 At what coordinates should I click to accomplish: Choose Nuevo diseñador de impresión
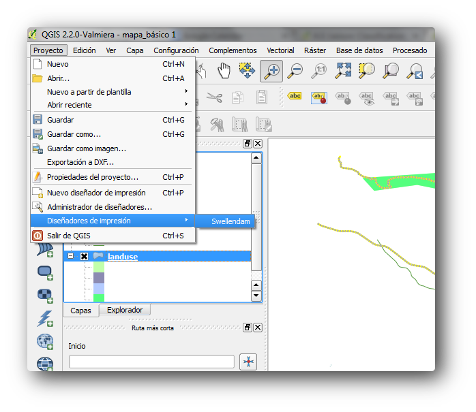113,193
